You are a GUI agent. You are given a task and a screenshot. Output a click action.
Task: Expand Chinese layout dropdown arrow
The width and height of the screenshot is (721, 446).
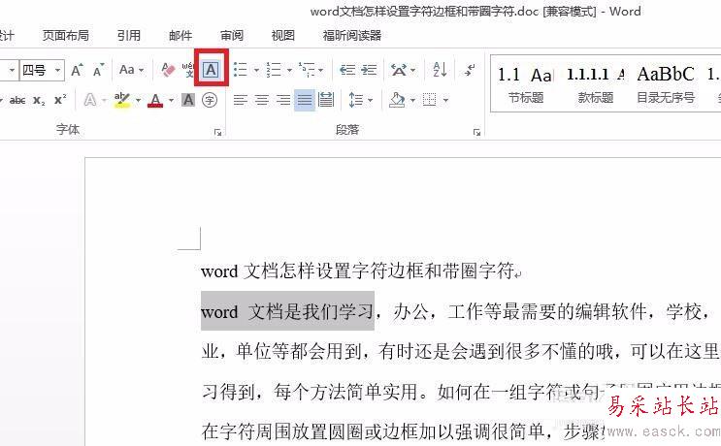(413, 70)
